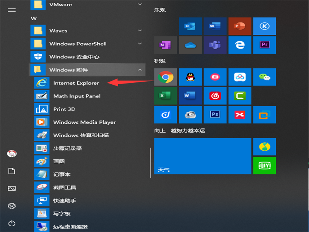Launch QQ from the tile grid
Viewport: 309px width, 232px height.
[x=190, y=77]
